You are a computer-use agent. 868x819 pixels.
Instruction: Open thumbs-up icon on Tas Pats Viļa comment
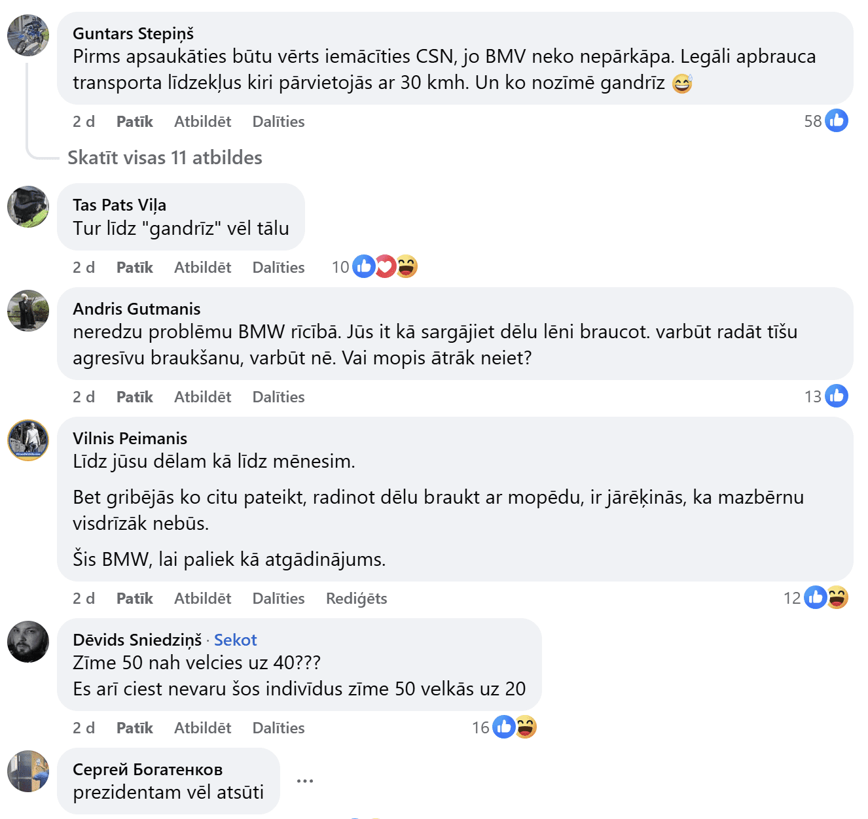coord(363,266)
